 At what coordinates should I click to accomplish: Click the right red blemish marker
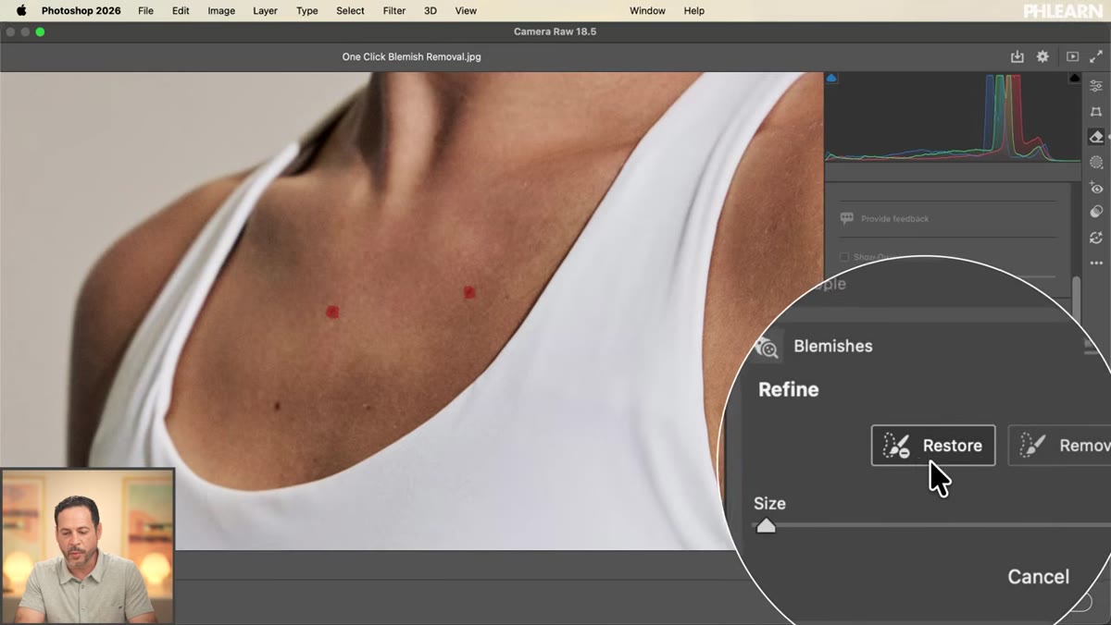pyautogui.click(x=469, y=292)
